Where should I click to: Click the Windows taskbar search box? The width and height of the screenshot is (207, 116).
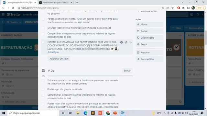(x=33, y=113)
